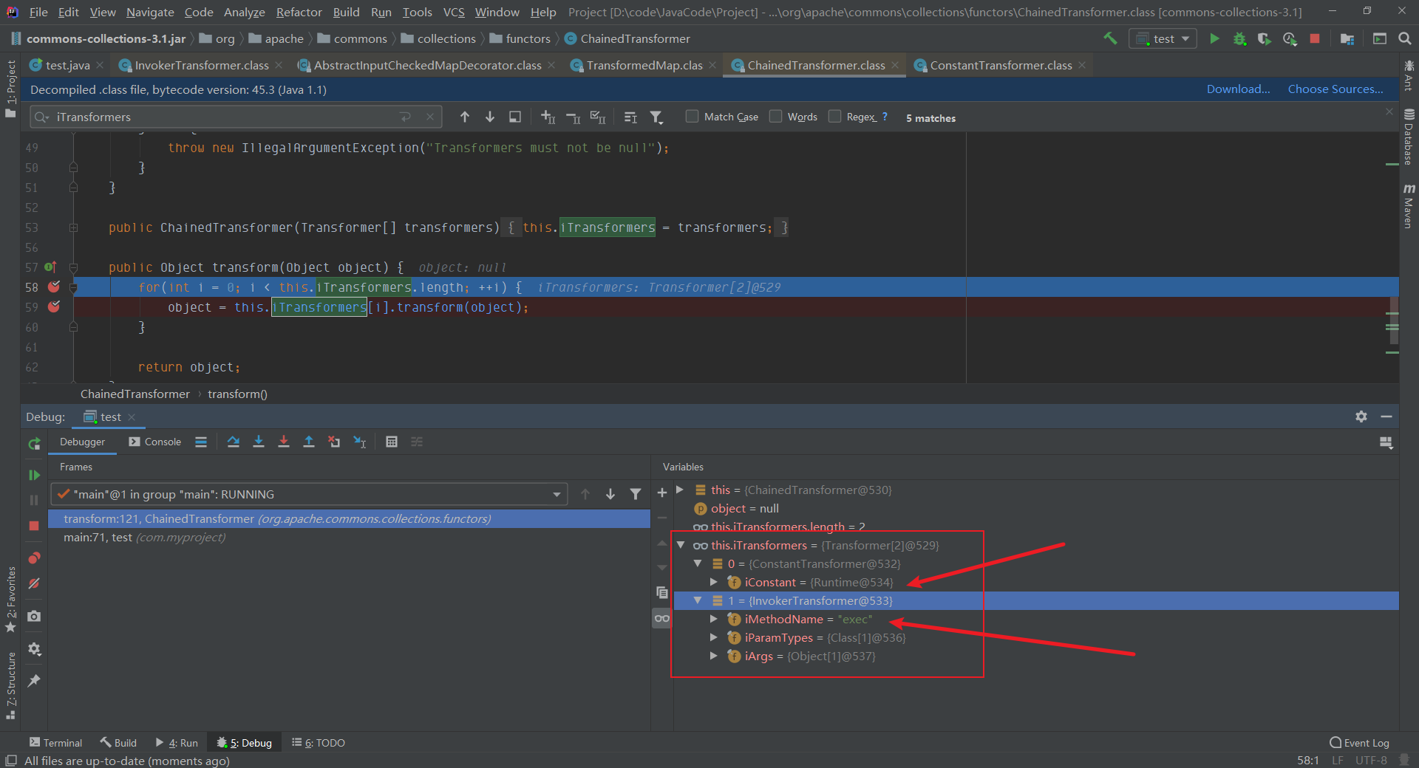Enable the Match Case checkbox

(x=693, y=117)
